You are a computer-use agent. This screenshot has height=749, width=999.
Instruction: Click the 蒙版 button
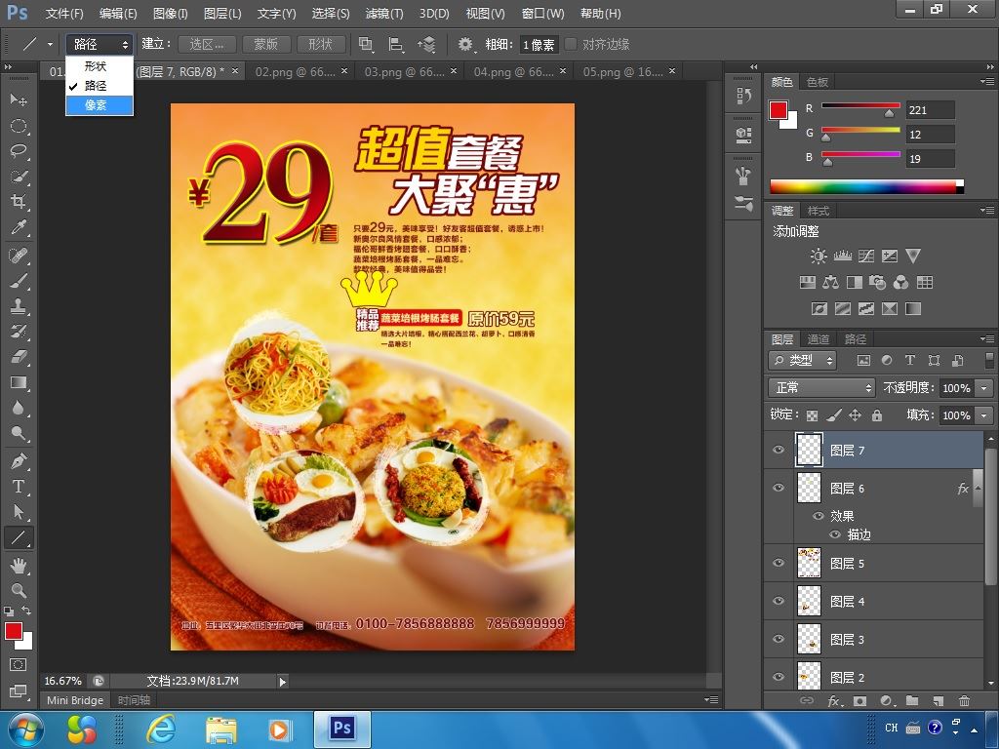click(x=265, y=44)
